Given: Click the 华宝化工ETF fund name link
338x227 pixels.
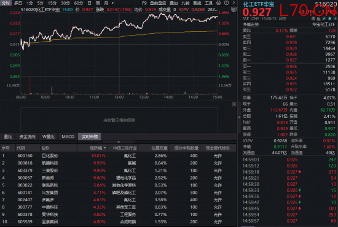Looking at the screenshot, I should pos(323,25).
